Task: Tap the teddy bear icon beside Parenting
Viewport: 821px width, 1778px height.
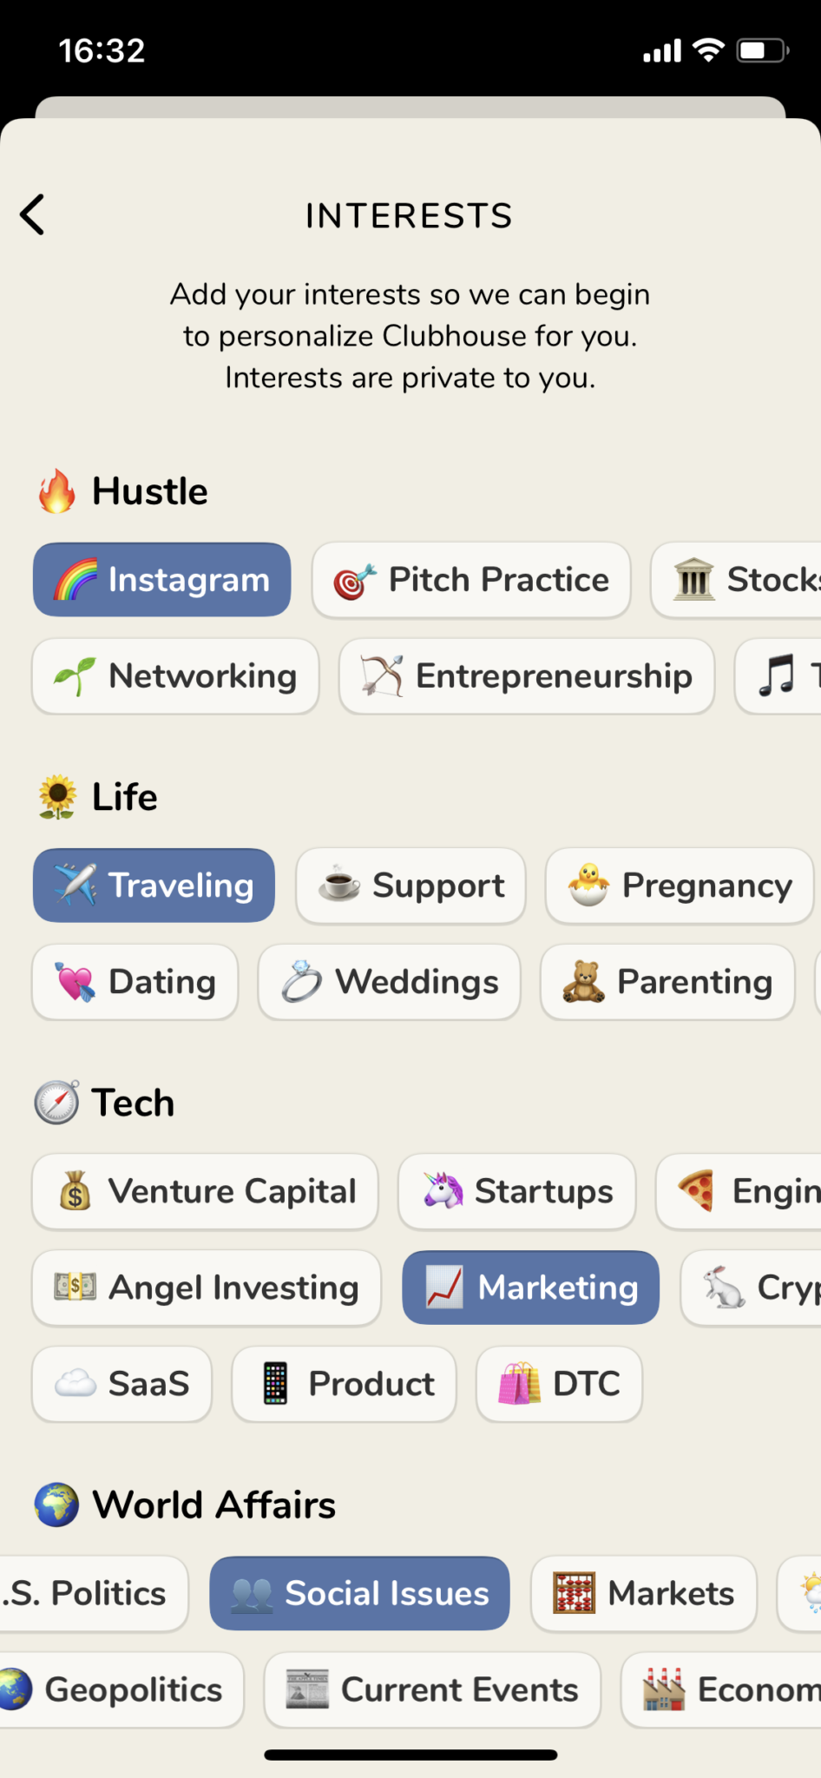Action: [584, 982]
